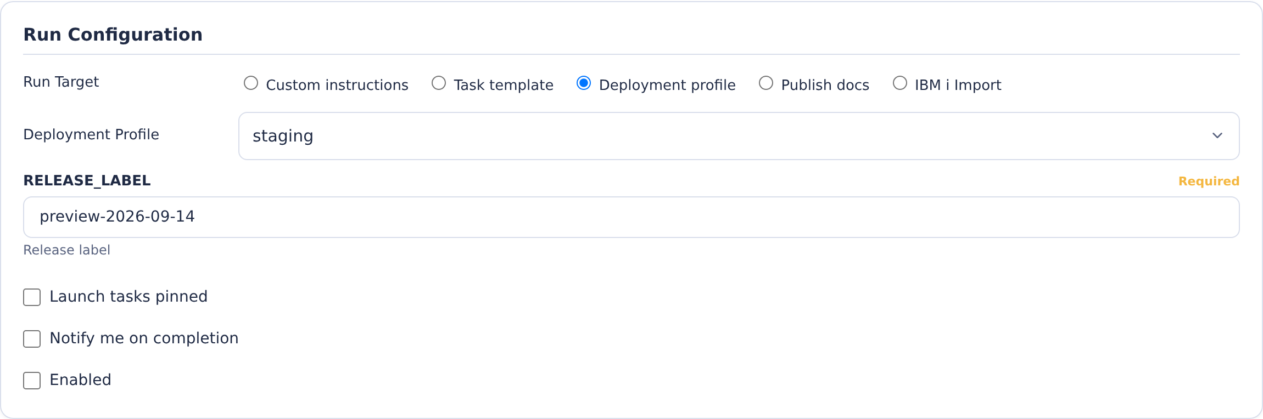Focus the RELEASE_LABEL input field
The image size is (1263, 419).
point(631,217)
